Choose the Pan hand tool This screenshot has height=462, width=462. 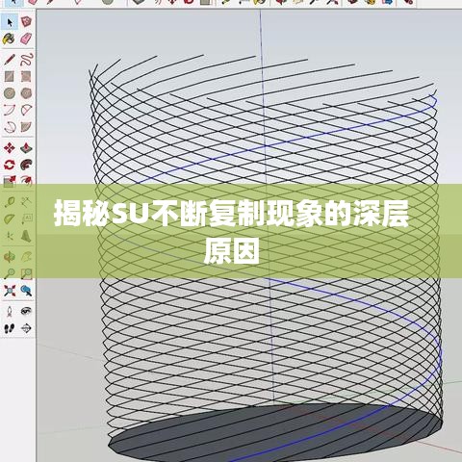(x=26, y=257)
